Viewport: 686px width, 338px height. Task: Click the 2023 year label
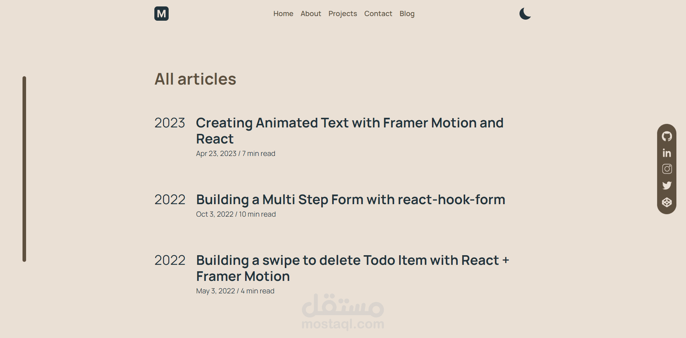point(170,123)
